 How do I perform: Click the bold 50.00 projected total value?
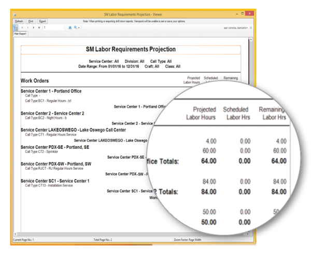point(209,222)
